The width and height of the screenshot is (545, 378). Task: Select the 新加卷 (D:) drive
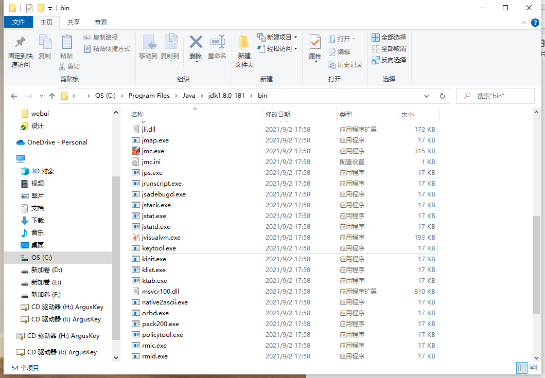41,270
